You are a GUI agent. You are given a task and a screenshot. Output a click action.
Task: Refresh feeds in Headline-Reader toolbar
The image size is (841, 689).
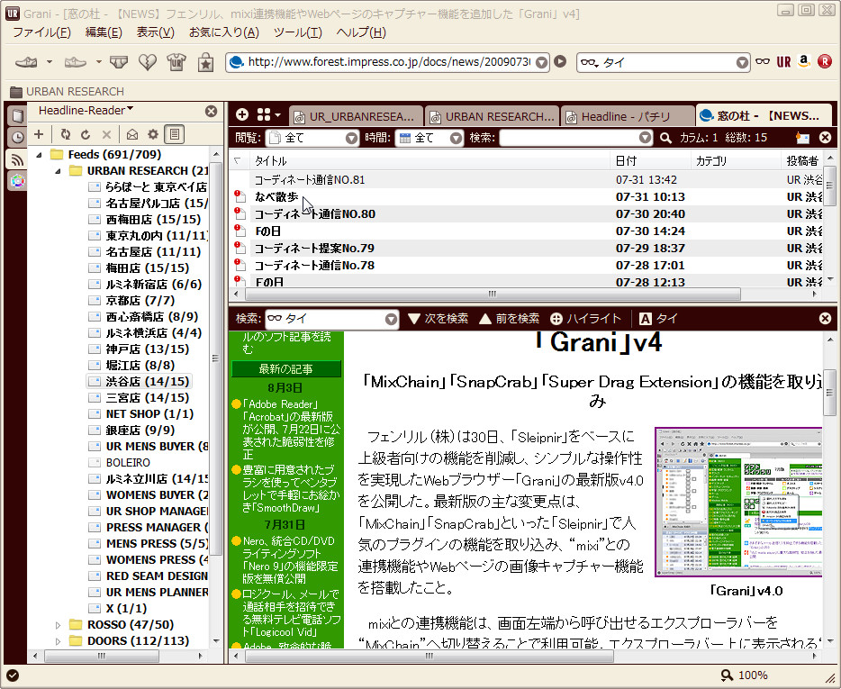[65, 135]
